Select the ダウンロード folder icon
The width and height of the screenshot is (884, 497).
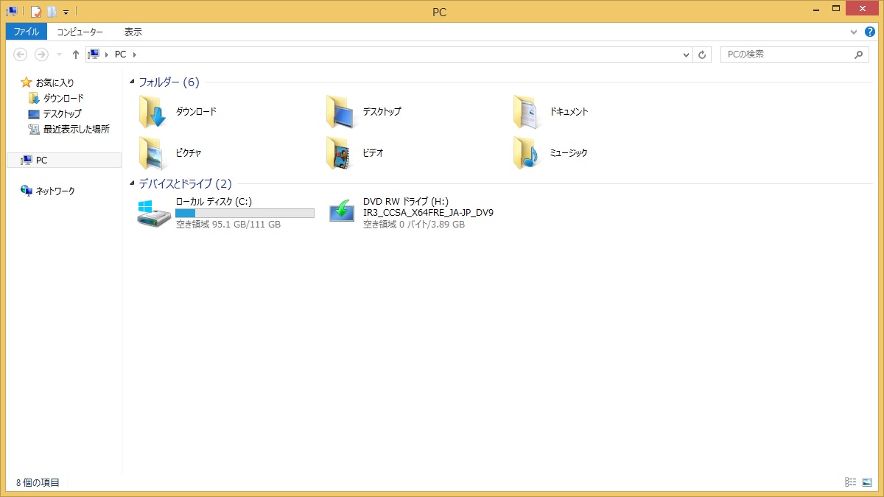[153, 112]
